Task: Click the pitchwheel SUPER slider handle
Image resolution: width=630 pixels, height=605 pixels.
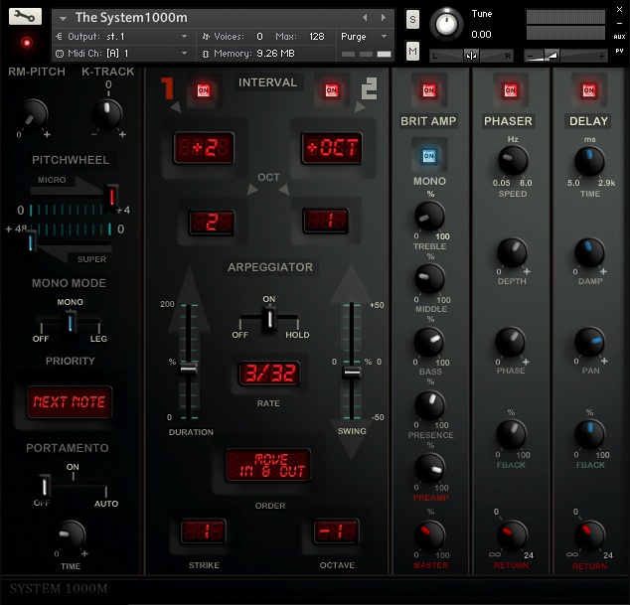Action: tap(31, 241)
